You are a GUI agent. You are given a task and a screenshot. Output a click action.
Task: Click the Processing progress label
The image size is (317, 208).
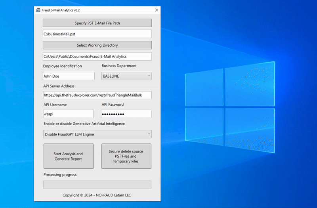60,175
